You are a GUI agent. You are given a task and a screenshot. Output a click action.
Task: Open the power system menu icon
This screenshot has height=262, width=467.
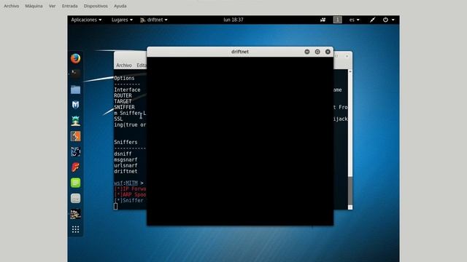[385, 20]
